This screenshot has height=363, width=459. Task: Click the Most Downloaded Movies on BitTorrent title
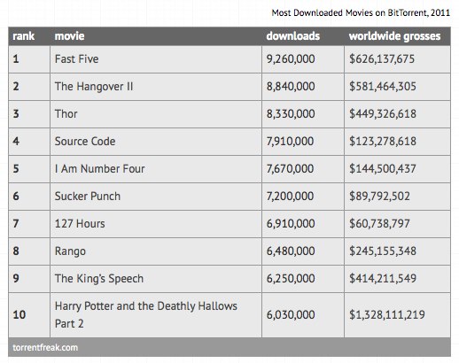pyautogui.click(x=361, y=12)
